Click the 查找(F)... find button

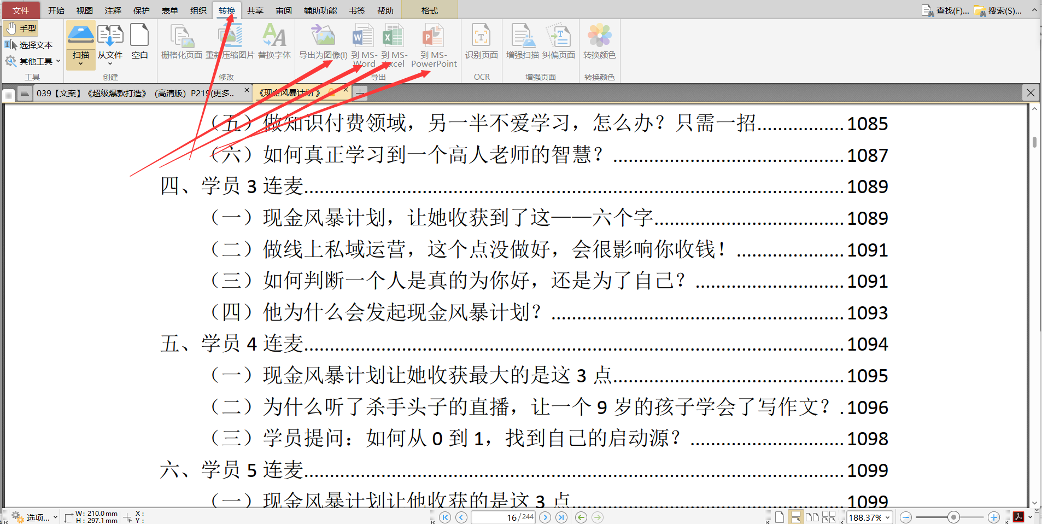[x=945, y=10]
